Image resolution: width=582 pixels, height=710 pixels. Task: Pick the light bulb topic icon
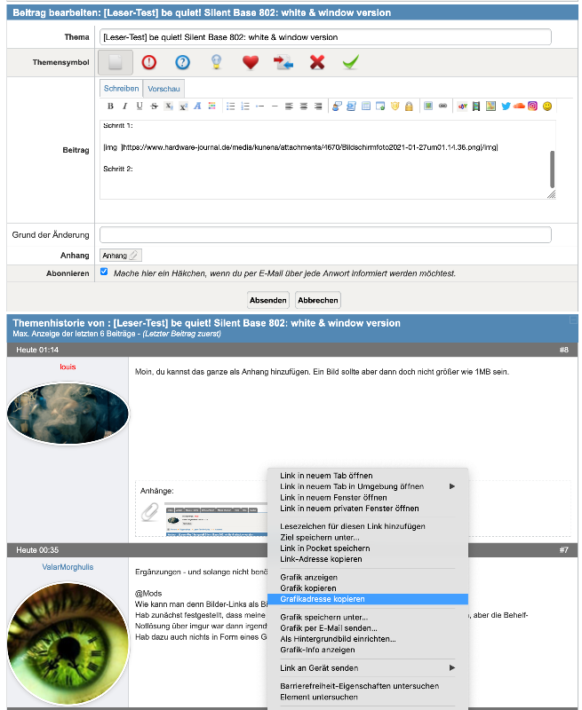[x=216, y=62]
